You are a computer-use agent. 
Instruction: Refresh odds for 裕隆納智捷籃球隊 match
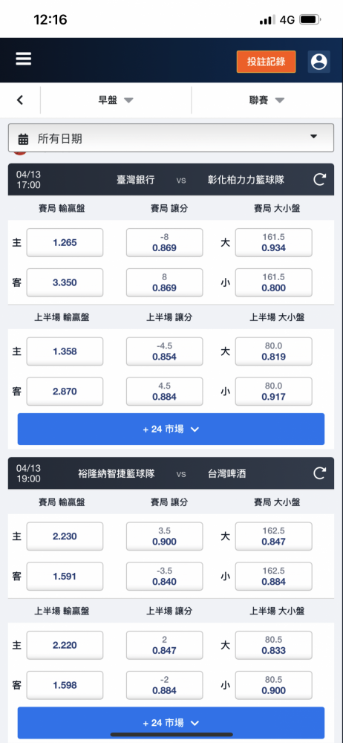[x=320, y=473]
